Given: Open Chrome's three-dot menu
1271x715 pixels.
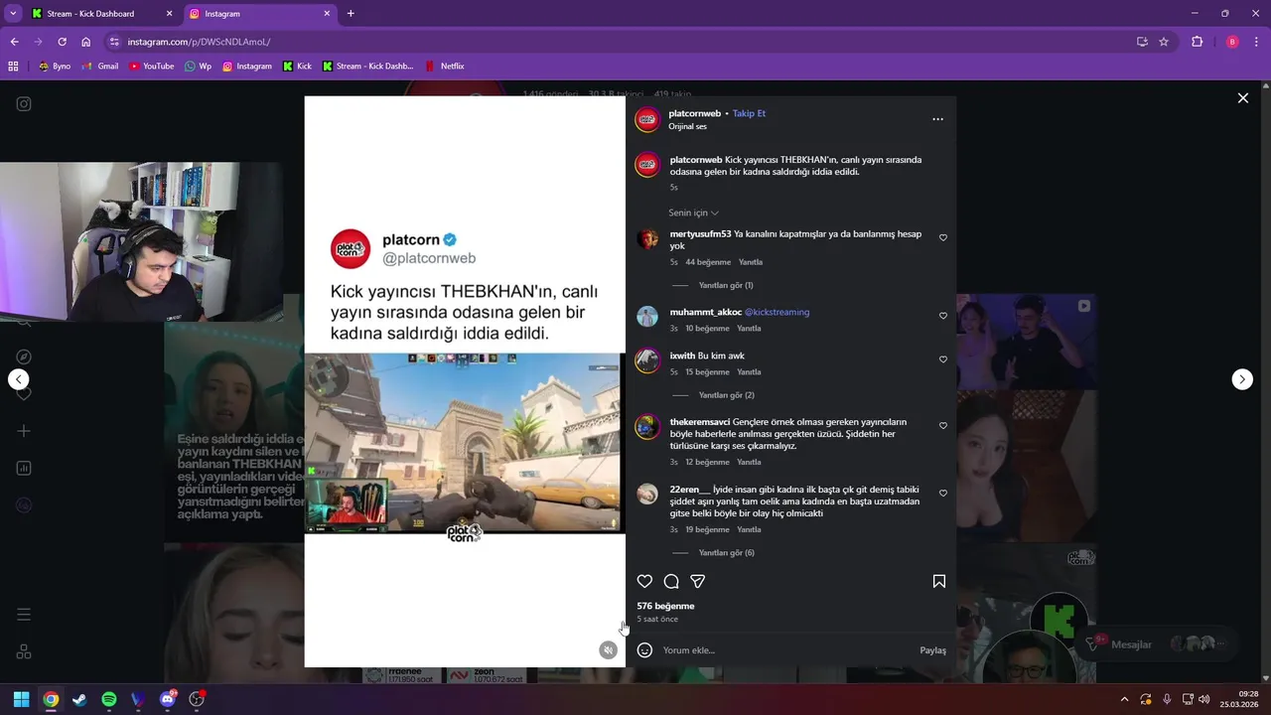Looking at the screenshot, I should click(1257, 42).
